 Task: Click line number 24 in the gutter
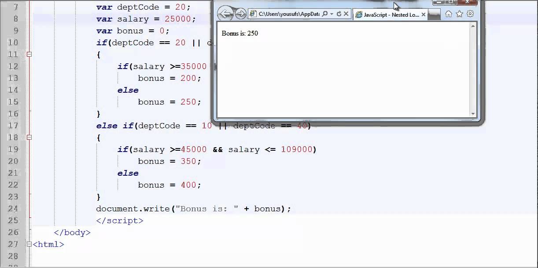(x=13, y=209)
